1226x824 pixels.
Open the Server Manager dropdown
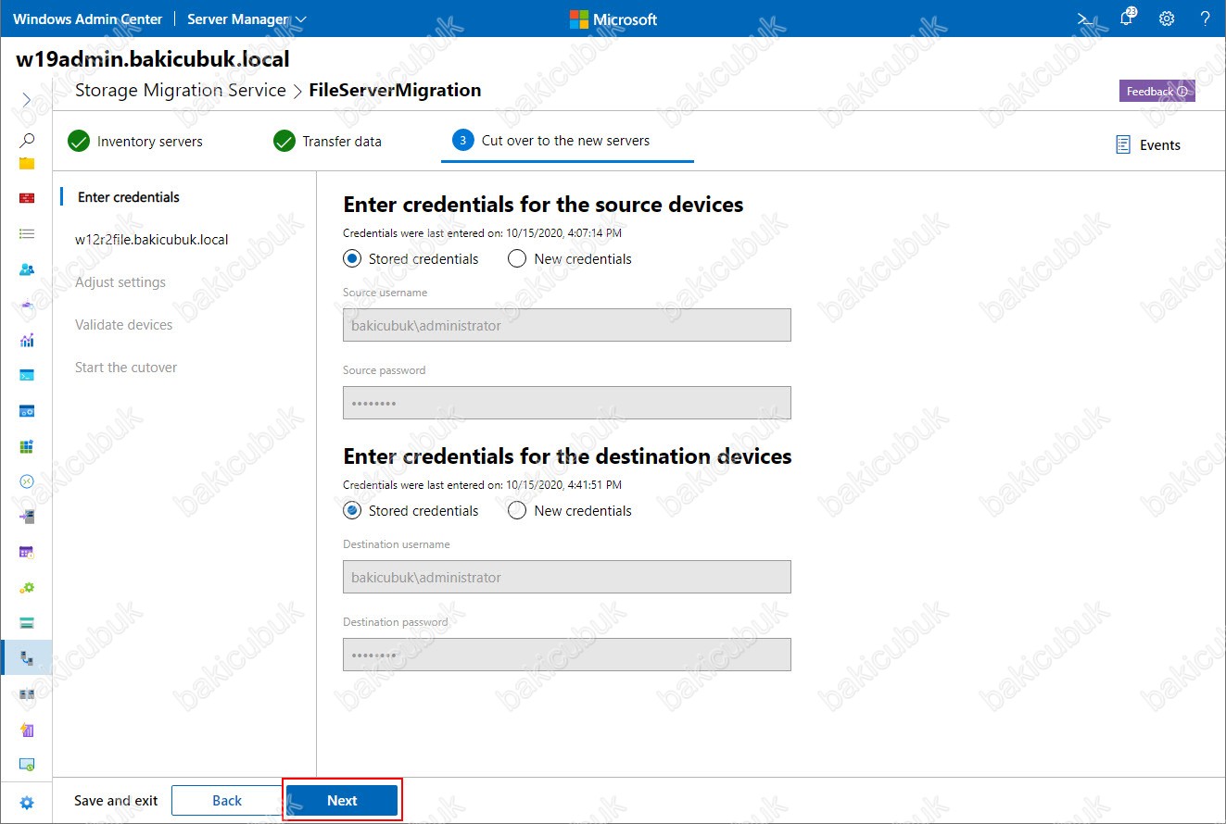pyautogui.click(x=247, y=19)
